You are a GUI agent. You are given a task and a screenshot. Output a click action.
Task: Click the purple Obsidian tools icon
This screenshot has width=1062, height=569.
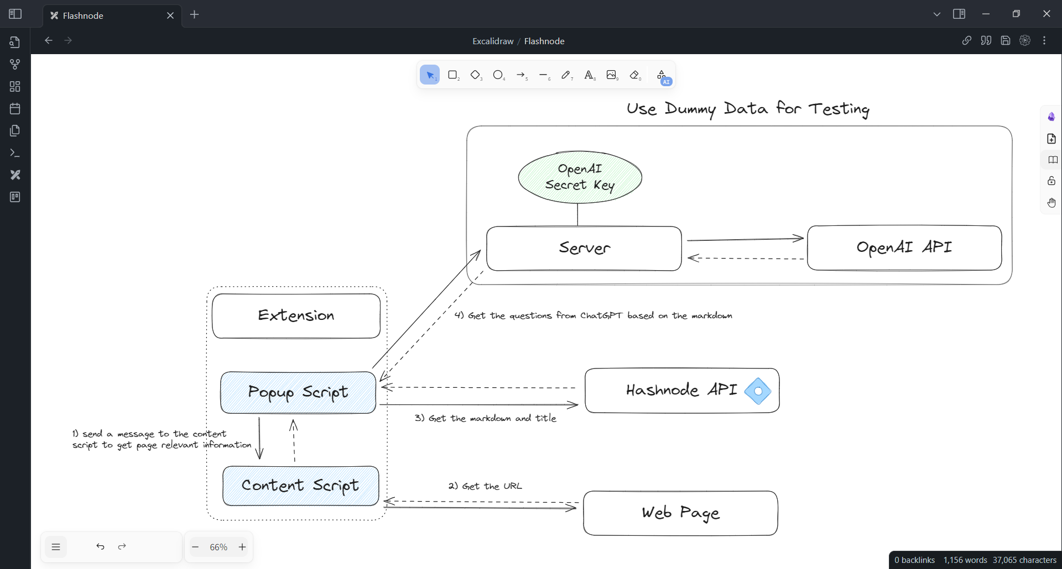(x=1052, y=117)
